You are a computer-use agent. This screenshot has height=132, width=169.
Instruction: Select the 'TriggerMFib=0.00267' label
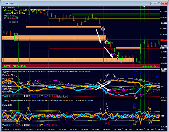[15, 13]
